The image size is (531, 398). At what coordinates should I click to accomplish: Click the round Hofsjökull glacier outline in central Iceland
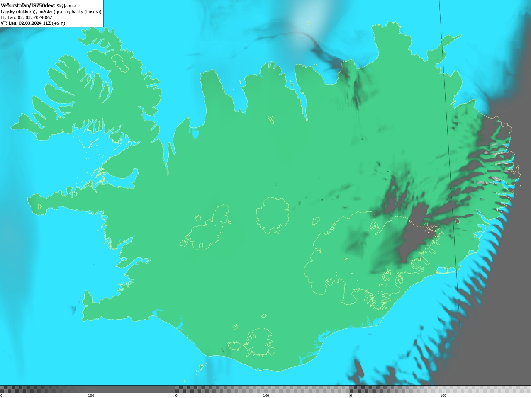pyautogui.click(x=273, y=215)
